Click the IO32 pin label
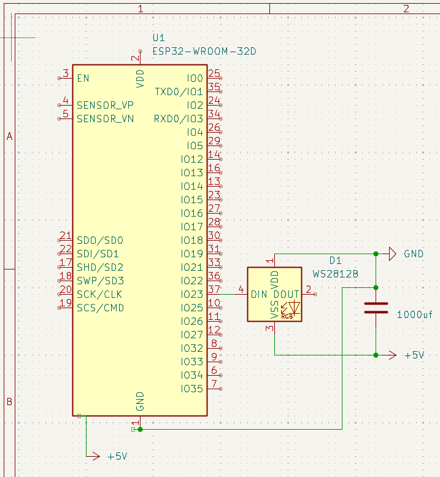This screenshot has width=440, height=477. pyautogui.click(x=192, y=348)
